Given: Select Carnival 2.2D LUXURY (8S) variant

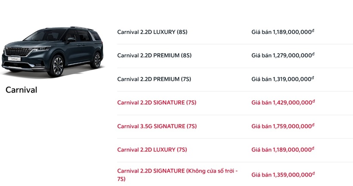Looking at the screenshot, I should pyautogui.click(x=152, y=32).
